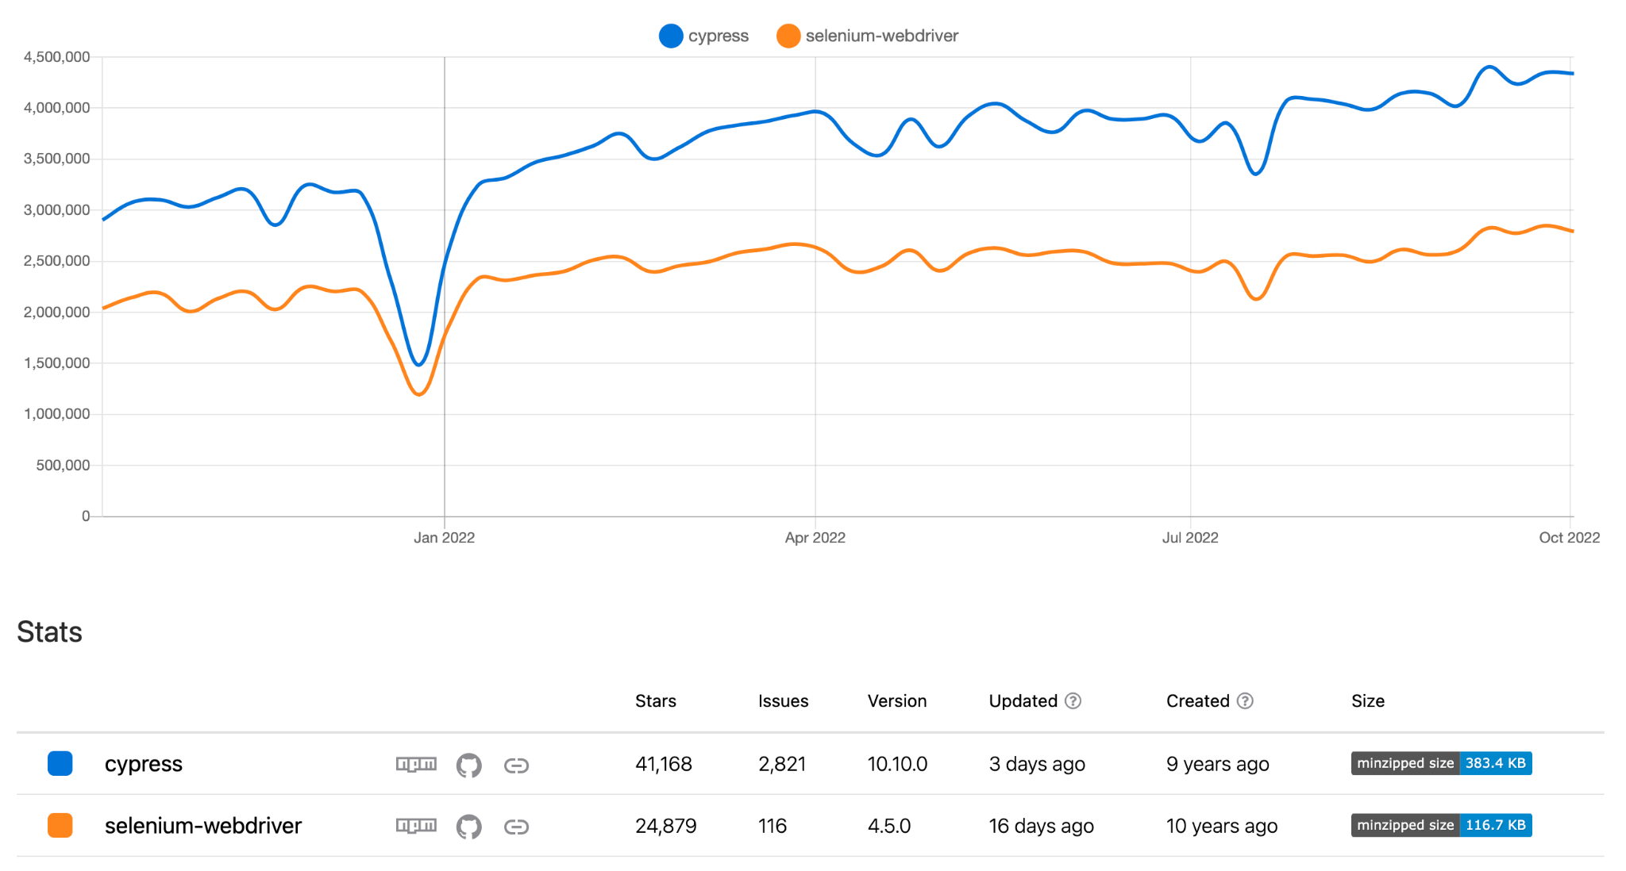Click the homepage link icon for cypress

point(516,765)
